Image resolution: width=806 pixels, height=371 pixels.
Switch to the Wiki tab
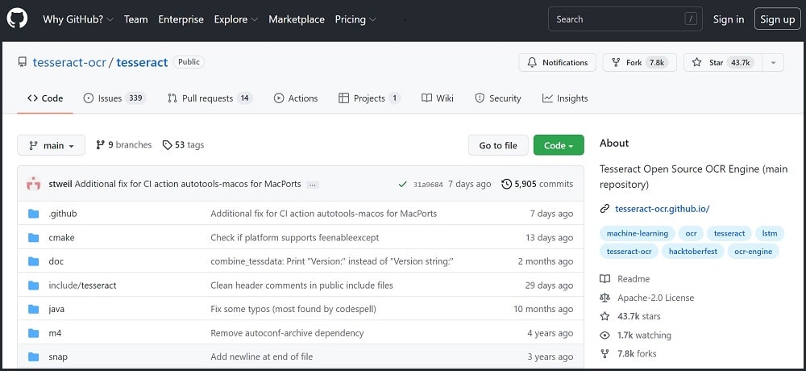click(x=438, y=98)
